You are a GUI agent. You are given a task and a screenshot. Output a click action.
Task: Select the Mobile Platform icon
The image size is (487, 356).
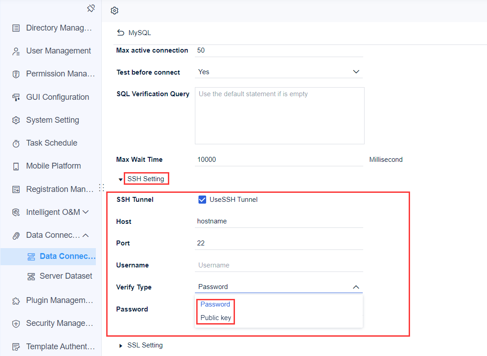pyautogui.click(x=16, y=166)
